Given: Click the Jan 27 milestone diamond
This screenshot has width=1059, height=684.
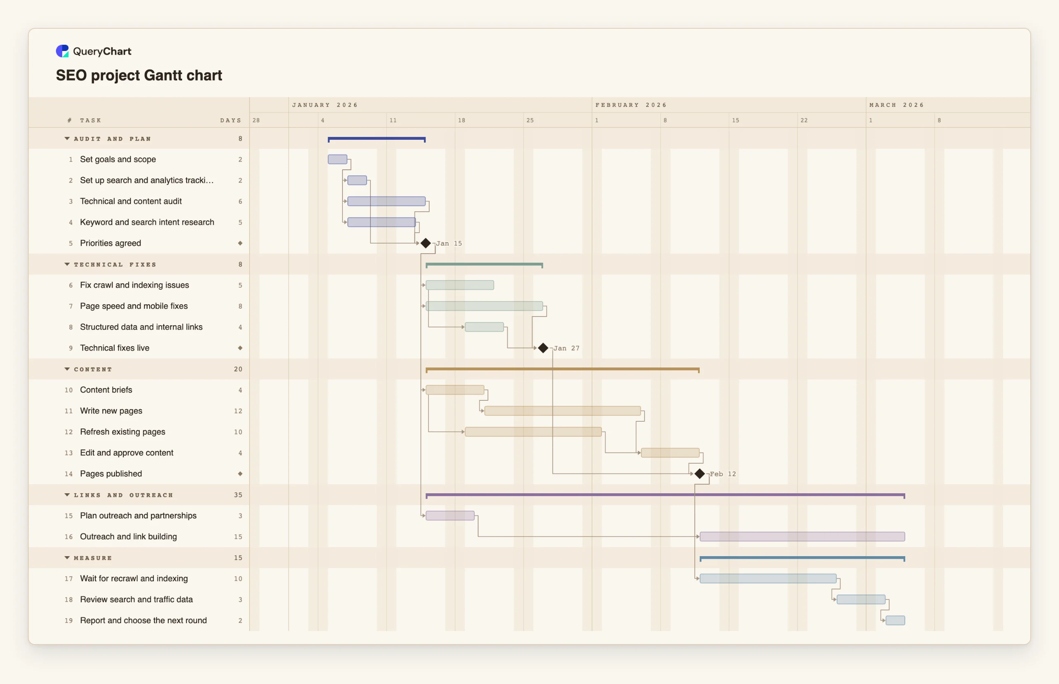Looking at the screenshot, I should click(543, 348).
